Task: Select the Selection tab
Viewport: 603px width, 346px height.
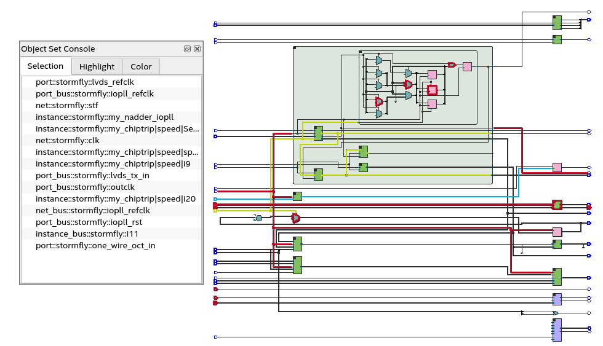Action: click(45, 66)
